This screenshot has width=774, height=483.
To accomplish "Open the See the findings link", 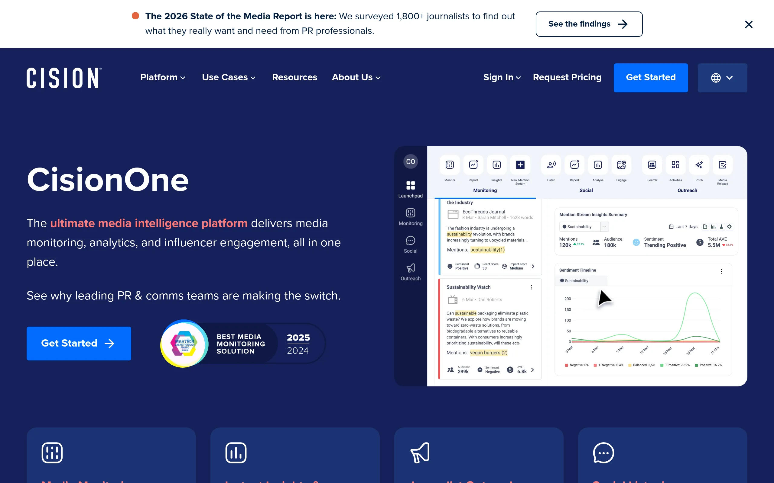I will [x=589, y=24].
